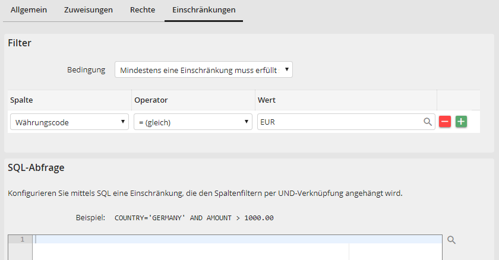Viewport: 499px width, 260px height.
Task: Open the Zuweisungen tab
Action: pyautogui.click(x=89, y=10)
